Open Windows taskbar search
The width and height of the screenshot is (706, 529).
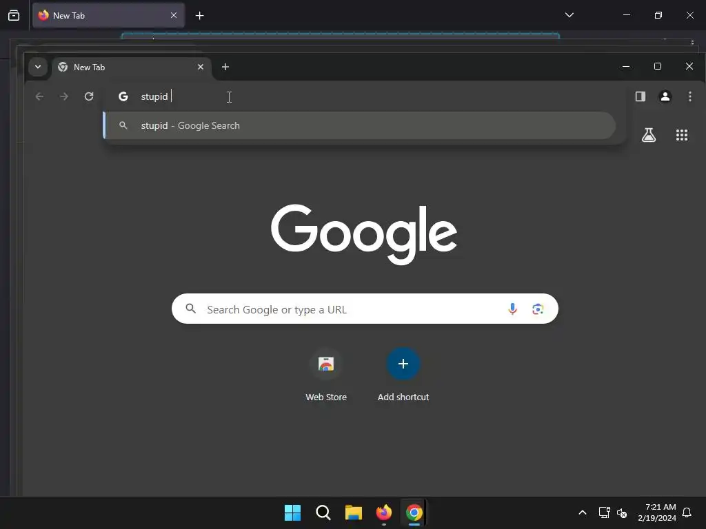click(x=323, y=512)
